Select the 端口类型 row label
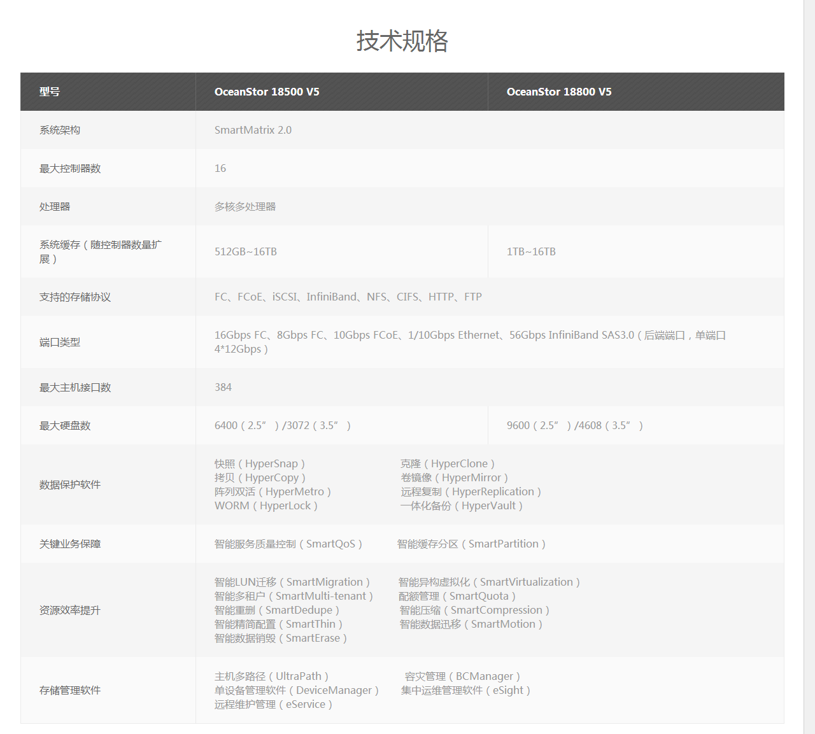The height and width of the screenshot is (734, 815). [60, 342]
